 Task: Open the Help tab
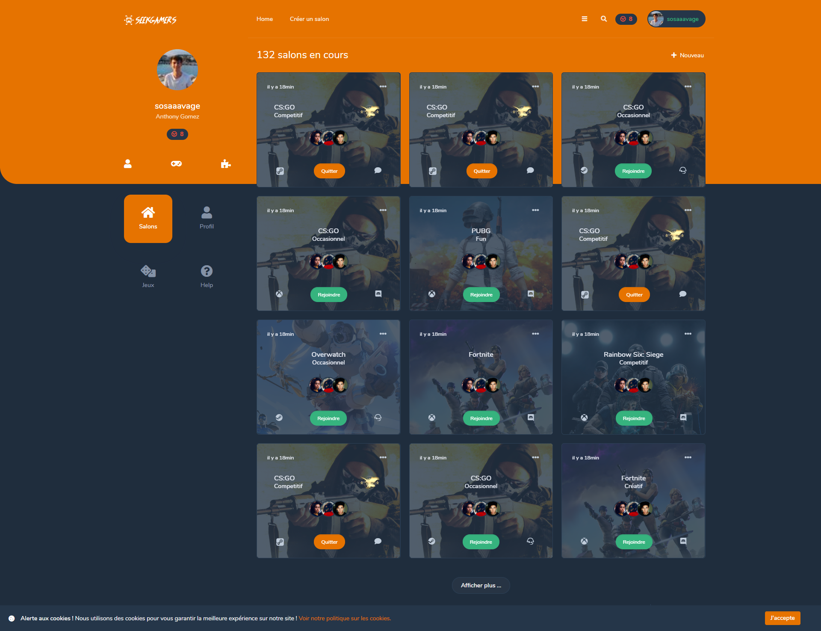pyautogui.click(x=207, y=277)
